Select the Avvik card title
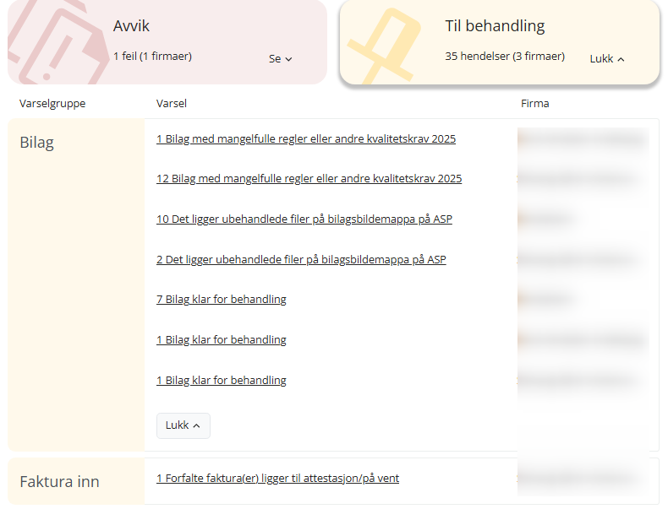The width and height of the screenshot is (668, 509). coord(131,26)
